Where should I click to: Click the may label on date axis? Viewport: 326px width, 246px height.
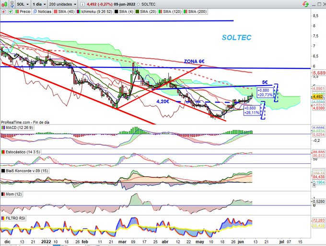tap(200, 242)
